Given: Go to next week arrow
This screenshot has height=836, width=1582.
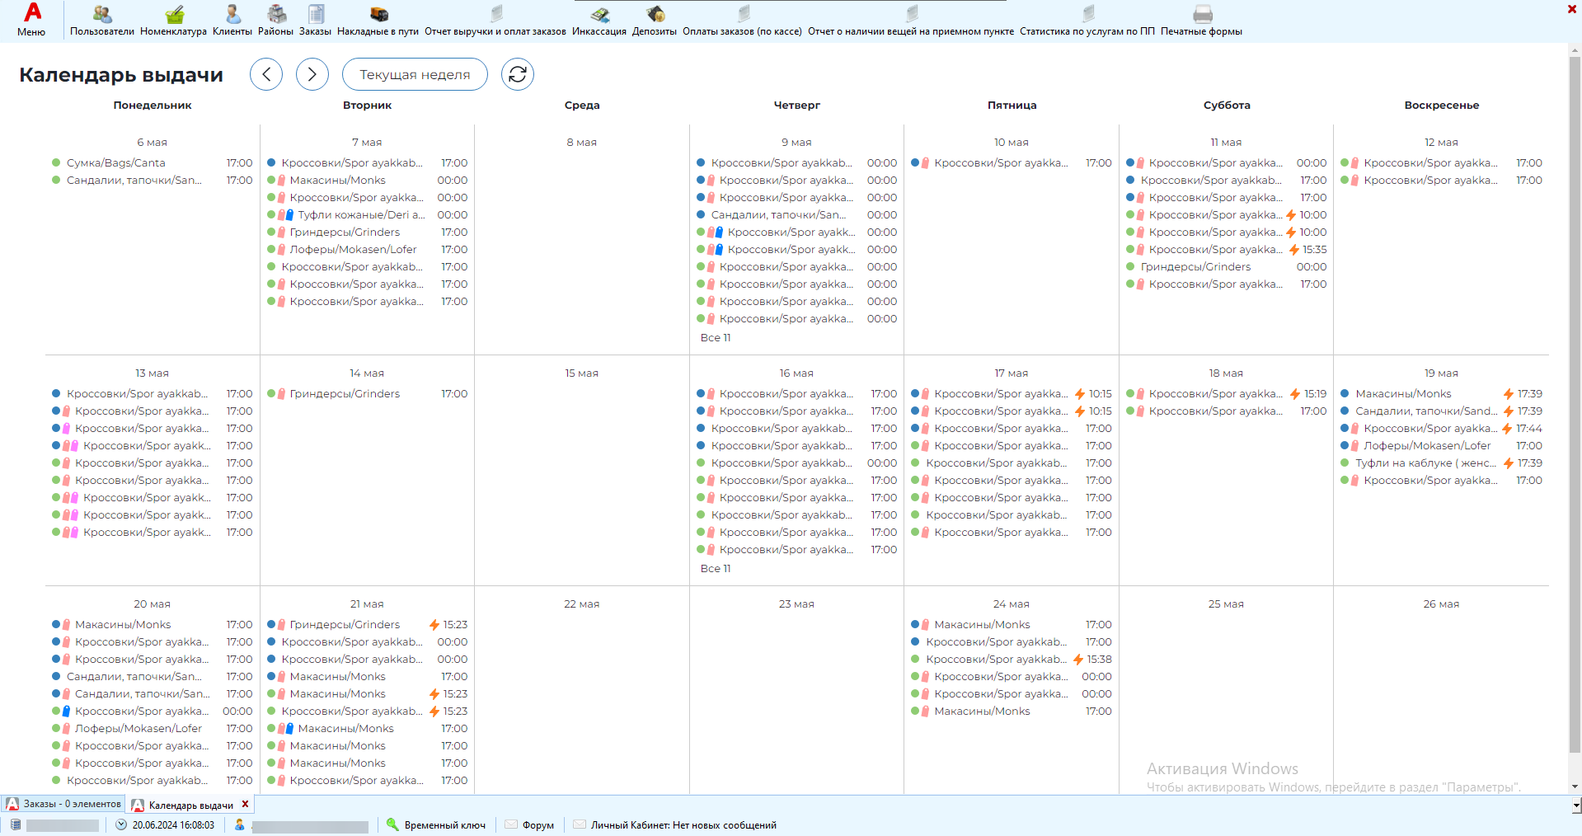Looking at the screenshot, I should [312, 74].
